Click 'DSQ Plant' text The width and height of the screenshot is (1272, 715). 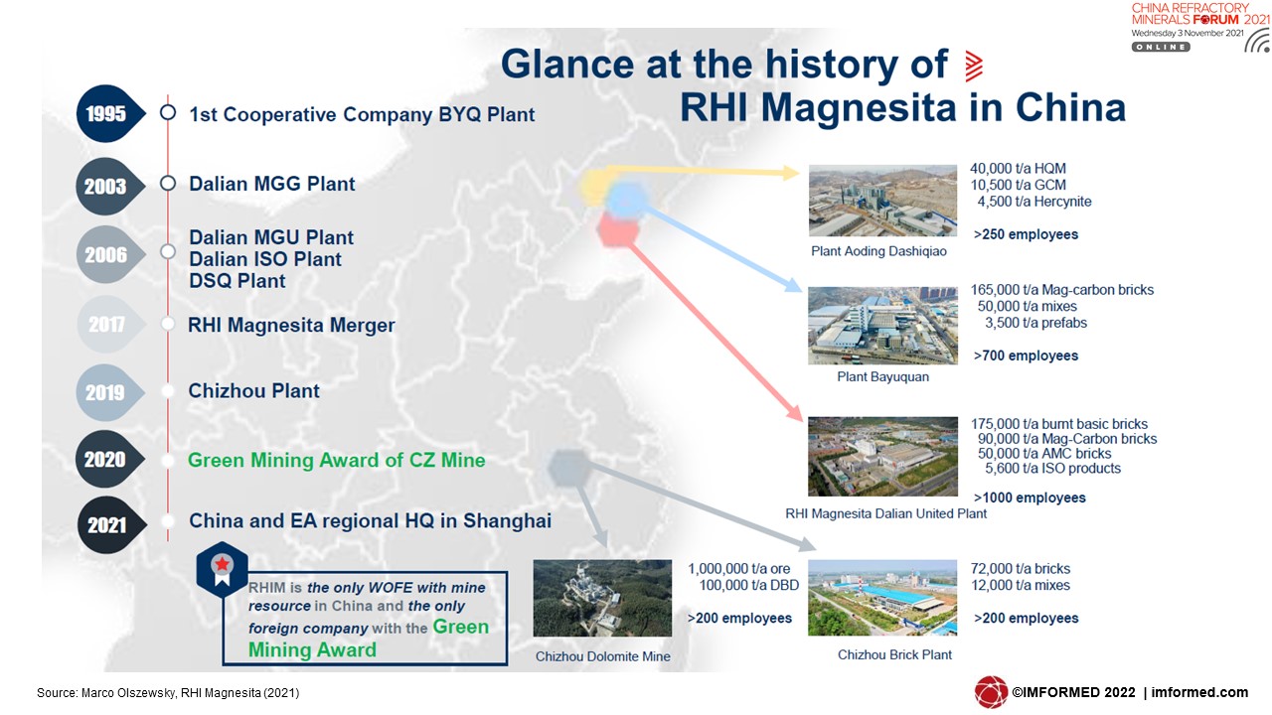coord(238,281)
